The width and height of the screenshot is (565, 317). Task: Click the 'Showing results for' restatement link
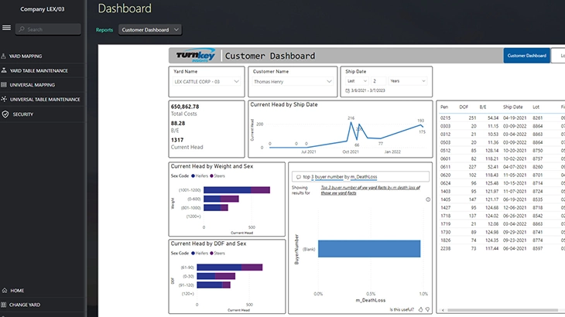(x=371, y=190)
